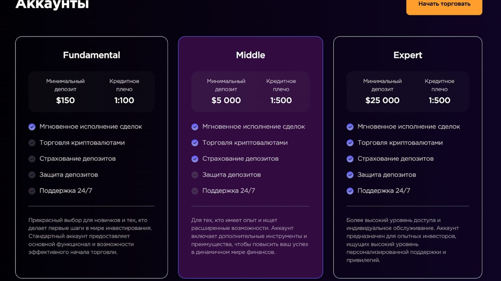This screenshot has width=501, height=281.
Task: Select the Expert account card heading
Action: coord(408,55)
